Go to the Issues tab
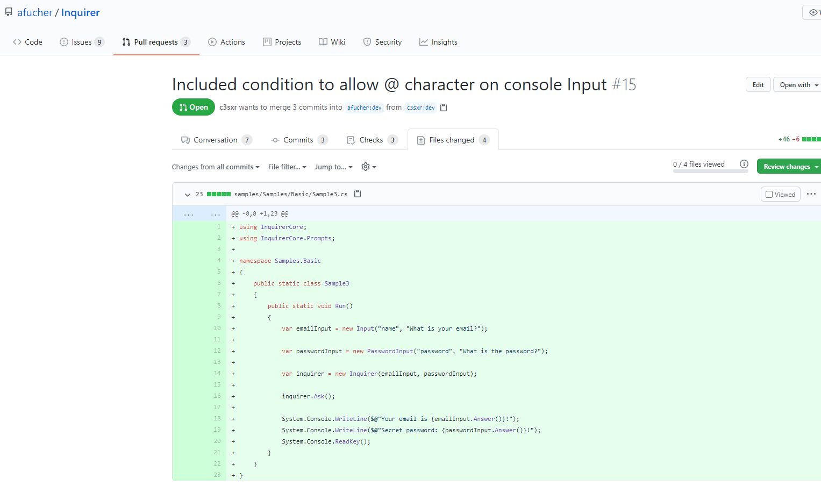The image size is (821, 486). coord(82,42)
